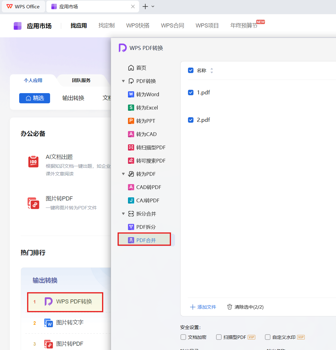Select the 转扫描型PDF icon
The width and height of the screenshot is (336, 350).
(x=131, y=147)
